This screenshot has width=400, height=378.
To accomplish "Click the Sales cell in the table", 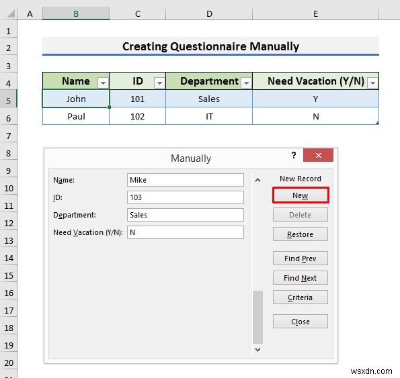I will (x=209, y=99).
